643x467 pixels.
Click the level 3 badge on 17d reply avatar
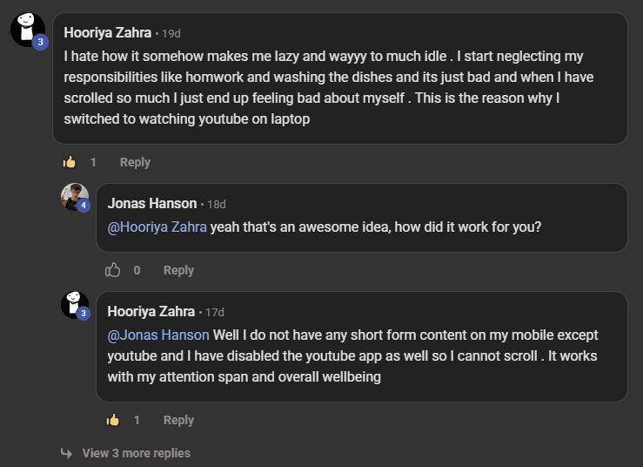coord(84,314)
